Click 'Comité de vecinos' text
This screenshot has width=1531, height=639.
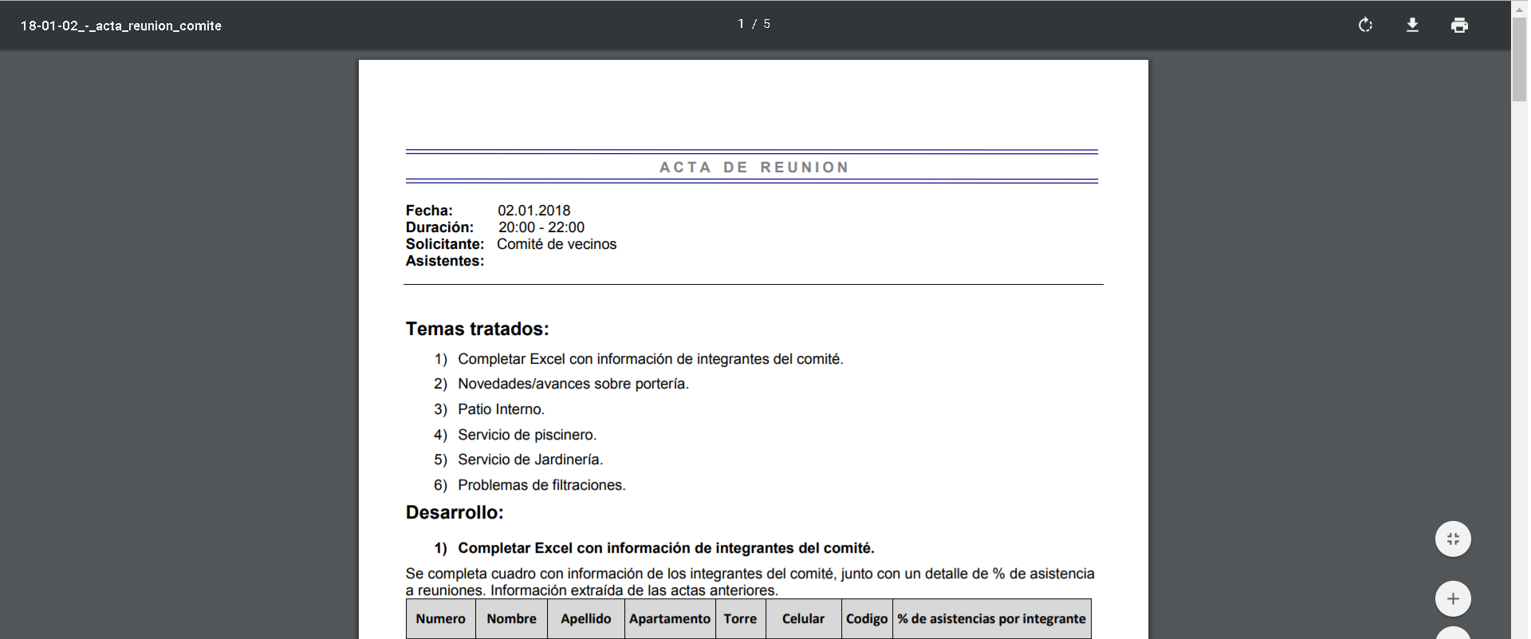pyautogui.click(x=557, y=244)
